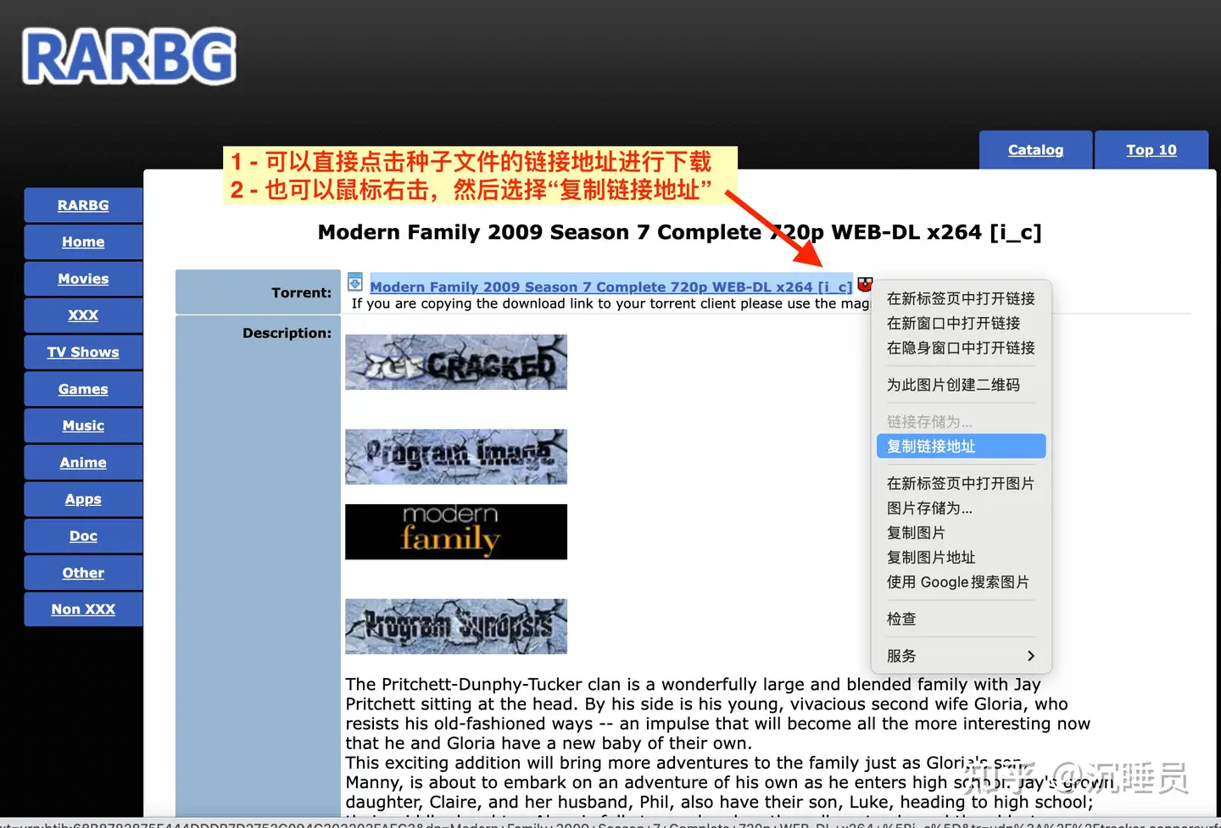Click the RARBG logo
This screenshot has height=828, width=1221.
(x=129, y=56)
